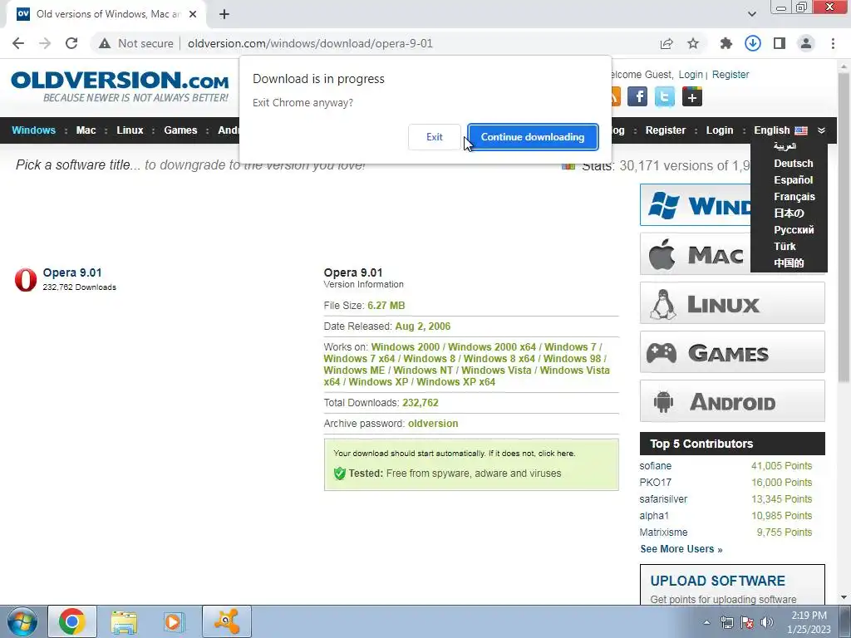Click the OLDVERSION.com logo
This screenshot has width=851, height=638.
tap(120, 86)
